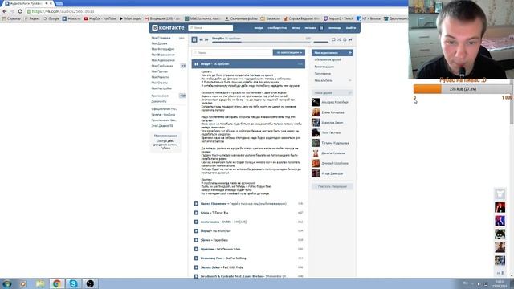This screenshot has height=289, width=514.
Task: Toggle the repeat icon in the audio player
Action: click(x=333, y=39)
